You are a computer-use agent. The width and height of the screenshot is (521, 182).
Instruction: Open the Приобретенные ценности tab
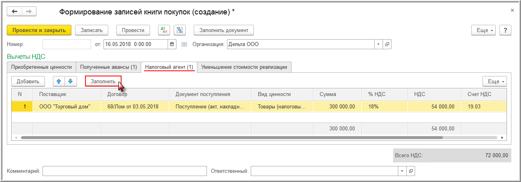[41, 67]
